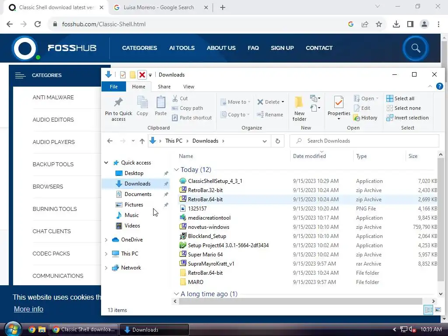The width and height of the screenshot is (448, 336).
Task: Click the Edit command in Open group
Action: 362,108
